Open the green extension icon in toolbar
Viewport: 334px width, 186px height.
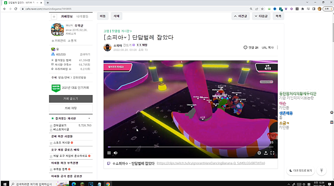click(269, 9)
